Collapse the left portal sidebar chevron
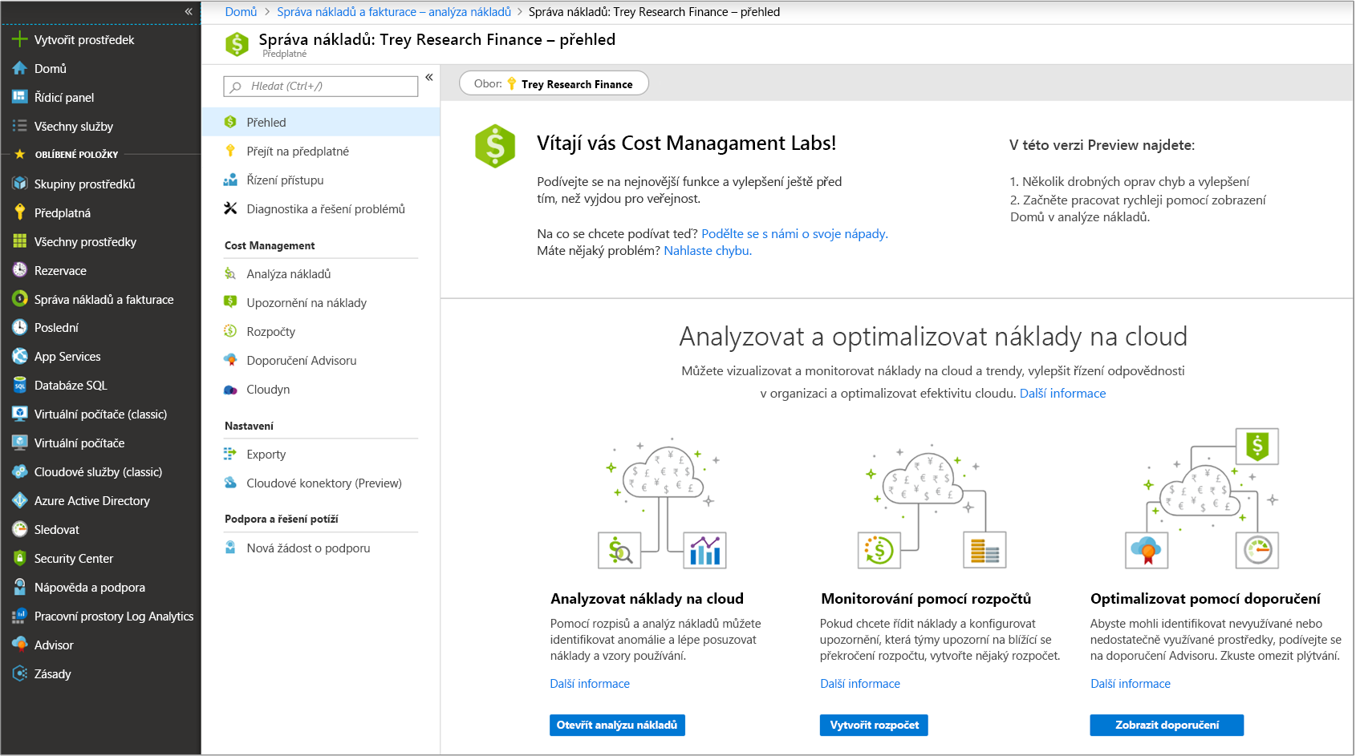This screenshot has height=756, width=1356. (189, 11)
